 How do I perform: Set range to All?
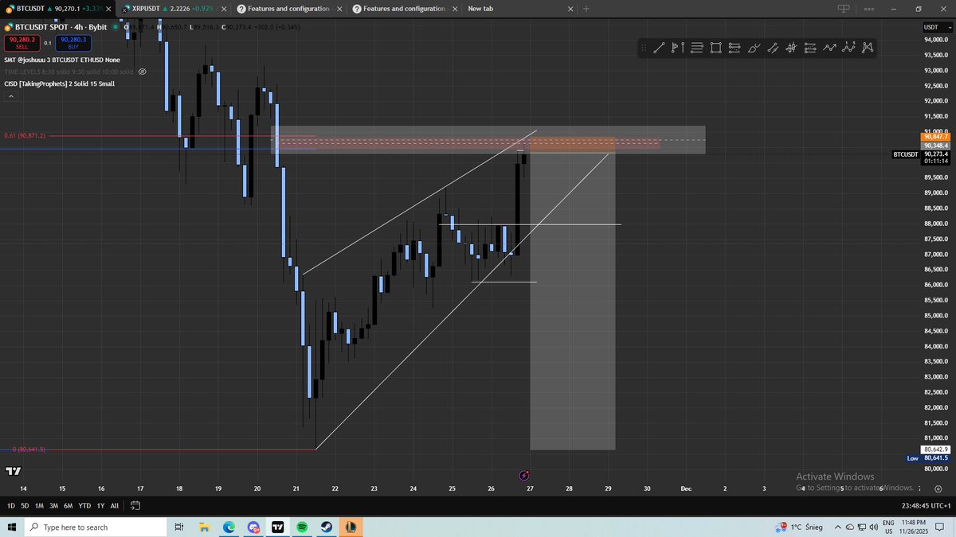[x=115, y=506]
